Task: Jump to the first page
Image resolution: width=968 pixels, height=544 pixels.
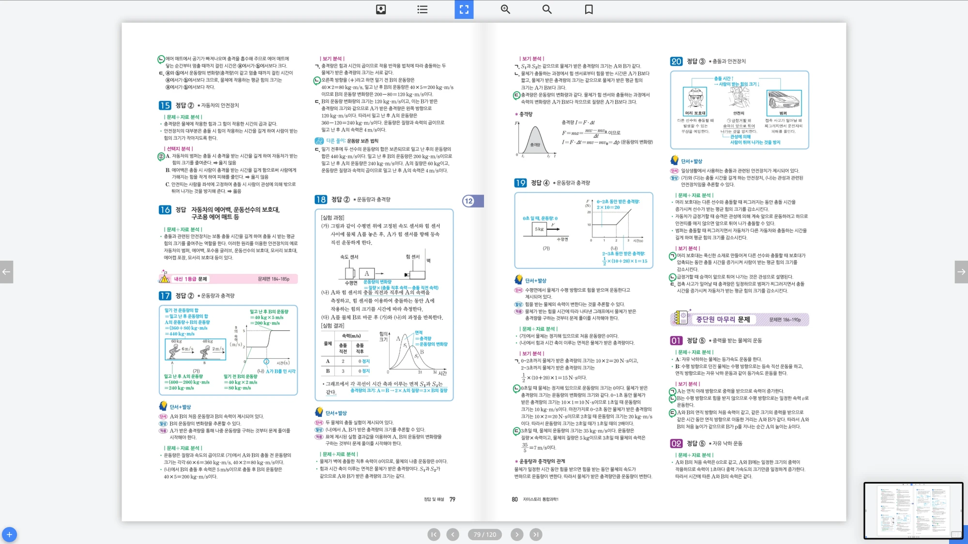Action: point(434,534)
